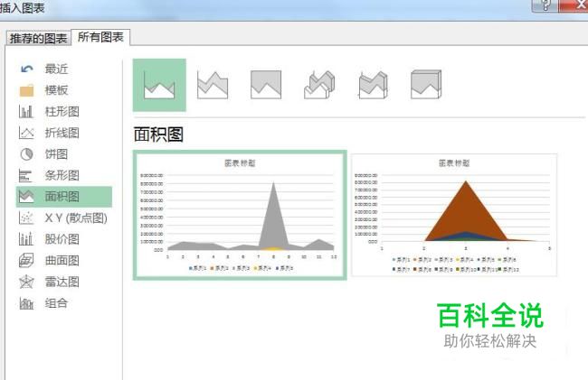Pick the 100% Stacked Area subtype icon
The image size is (588, 380).
(x=266, y=85)
